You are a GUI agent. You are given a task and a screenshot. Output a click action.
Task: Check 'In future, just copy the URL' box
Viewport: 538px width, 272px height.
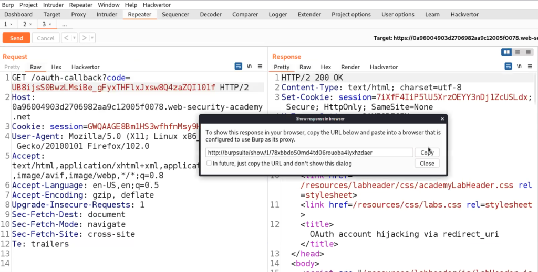tap(209, 164)
